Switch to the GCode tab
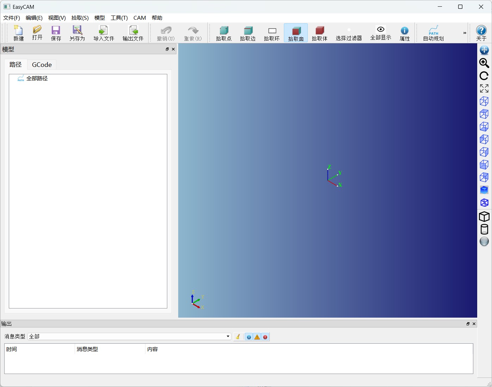Screen dimensions: 492x387 (x=42, y=65)
